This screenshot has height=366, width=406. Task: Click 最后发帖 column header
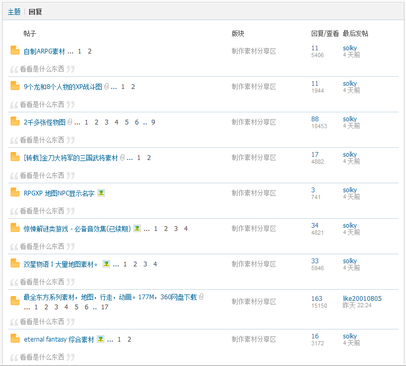click(x=356, y=33)
